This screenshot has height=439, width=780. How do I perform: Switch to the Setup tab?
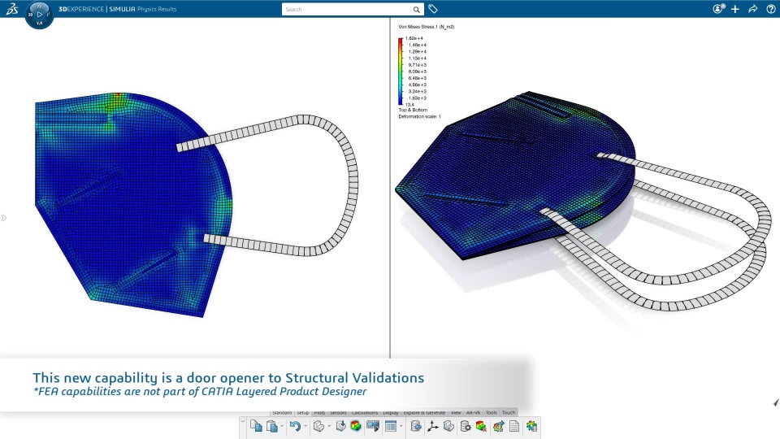[x=303, y=413]
